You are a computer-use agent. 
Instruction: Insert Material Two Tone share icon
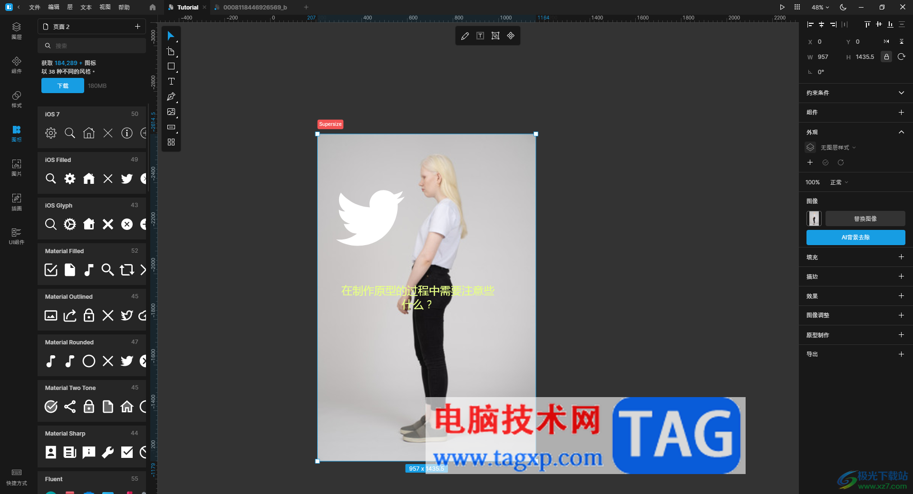point(70,407)
